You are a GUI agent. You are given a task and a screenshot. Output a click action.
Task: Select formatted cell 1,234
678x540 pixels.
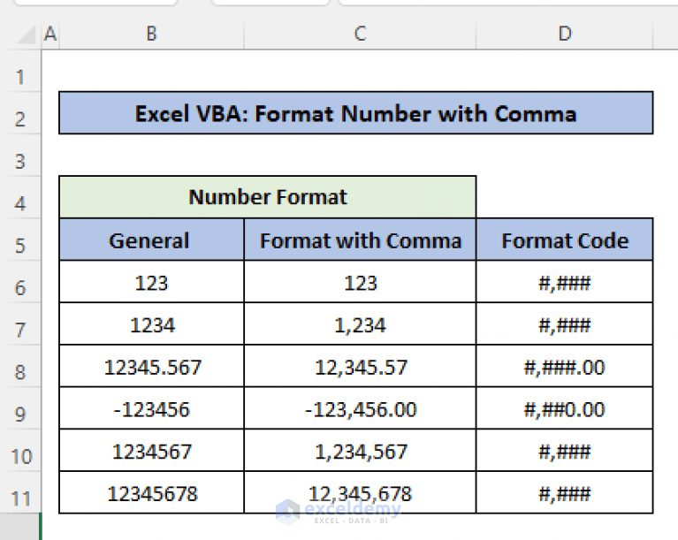point(360,324)
